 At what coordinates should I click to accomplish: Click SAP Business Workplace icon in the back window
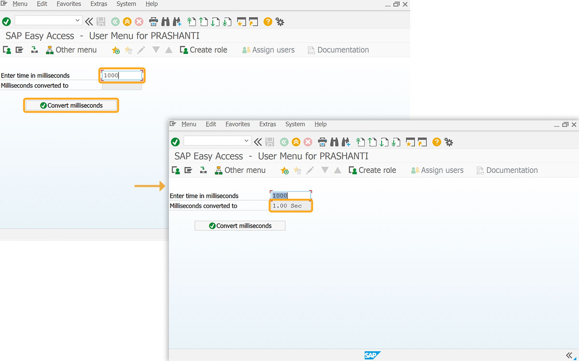[34, 50]
